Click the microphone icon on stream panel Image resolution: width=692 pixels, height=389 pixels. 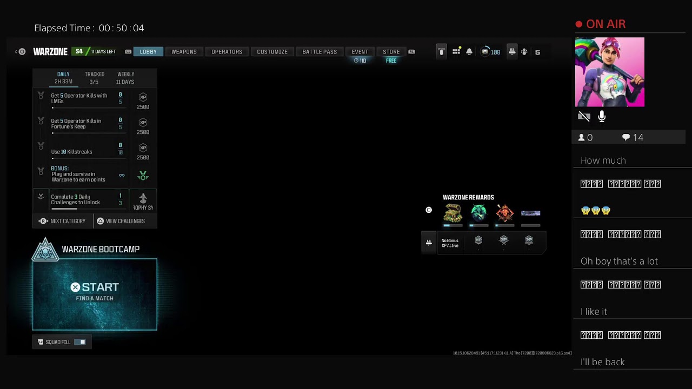coord(602,116)
